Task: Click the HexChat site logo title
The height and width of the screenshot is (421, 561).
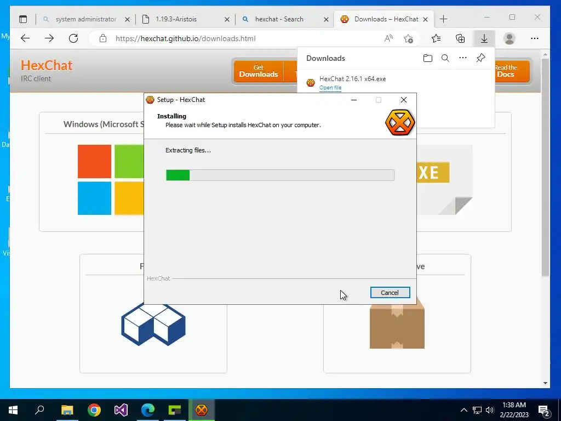Action: click(47, 66)
